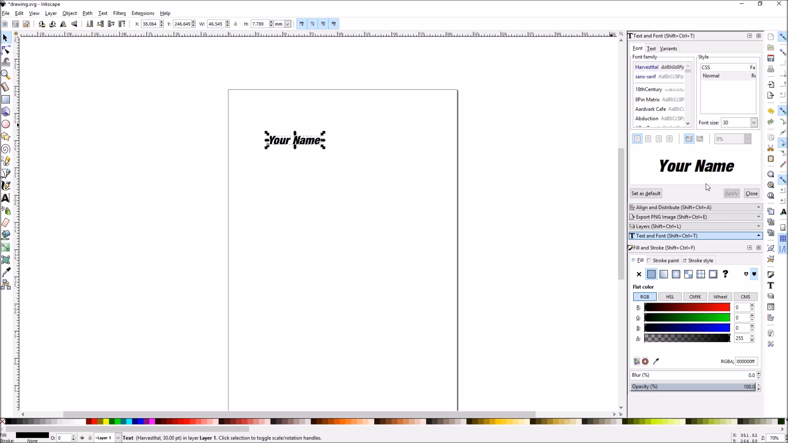Viewport: 788px width, 443px height.
Task: Select the Node editing tool
Action: click(x=6, y=50)
